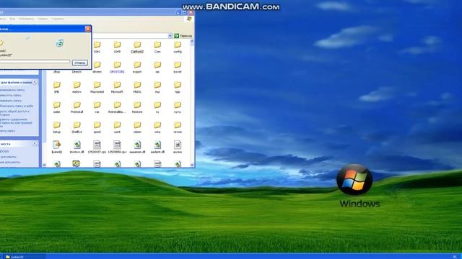Open the Com folder
Image resolution: width=462 pixels, height=259 pixels.
(x=157, y=47)
